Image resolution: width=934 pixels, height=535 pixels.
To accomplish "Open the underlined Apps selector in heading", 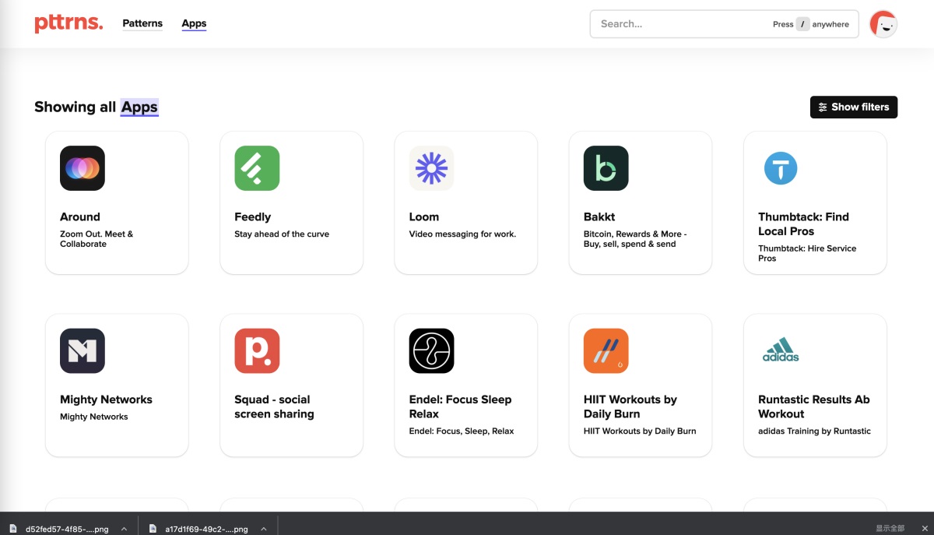I will point(139,107).
